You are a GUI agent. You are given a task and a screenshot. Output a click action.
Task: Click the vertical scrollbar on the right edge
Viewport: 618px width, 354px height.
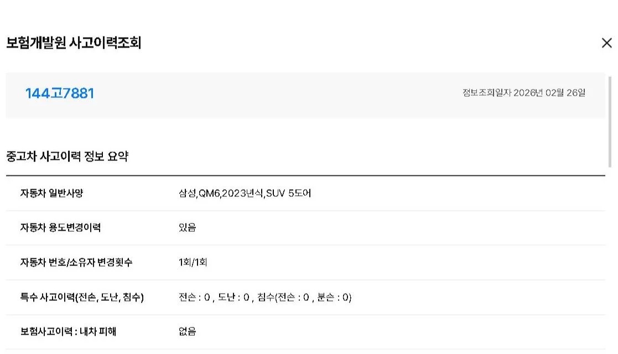point(610,122)
